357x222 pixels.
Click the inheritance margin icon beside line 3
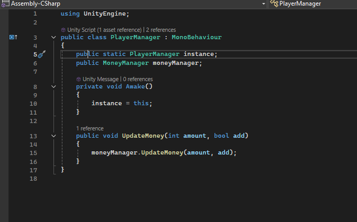(x=13, y=37)
